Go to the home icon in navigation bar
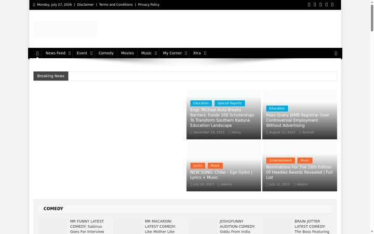Viewport: 374px width, 234px height. (37, 53)
